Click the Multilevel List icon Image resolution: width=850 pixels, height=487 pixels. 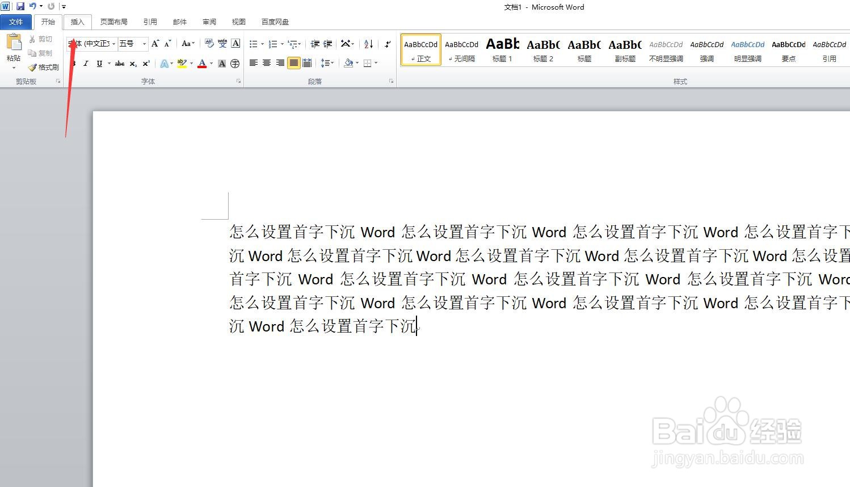pos(293,44)
